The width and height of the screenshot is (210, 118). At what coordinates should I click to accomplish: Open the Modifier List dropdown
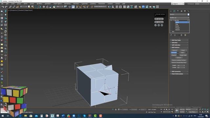[179, 18]
